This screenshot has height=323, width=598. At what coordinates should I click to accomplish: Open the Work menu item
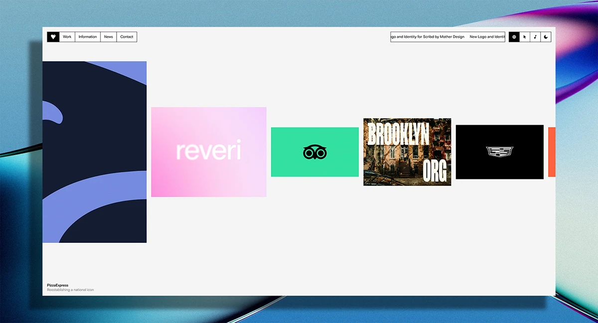point(67,37)
